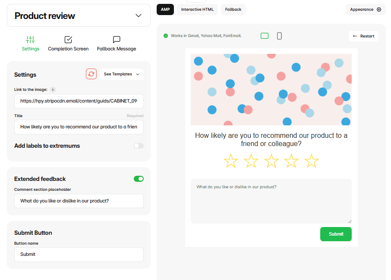This screenshot has width=391, height=280.
Task: Open the See Templates dropdown
Action: point(121,74)
